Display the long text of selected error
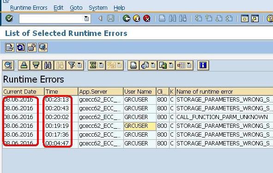Viewport: 273px width, 173px height. tap(9, 48)
